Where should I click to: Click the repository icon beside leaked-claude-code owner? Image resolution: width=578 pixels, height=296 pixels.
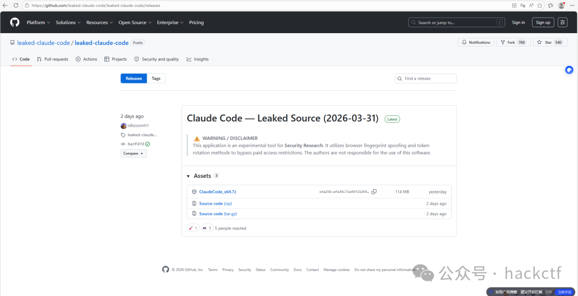click(x=12, y=43)
